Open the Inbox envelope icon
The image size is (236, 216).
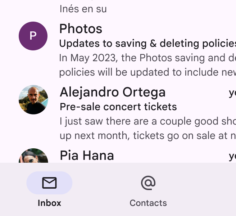click(49, 183)
